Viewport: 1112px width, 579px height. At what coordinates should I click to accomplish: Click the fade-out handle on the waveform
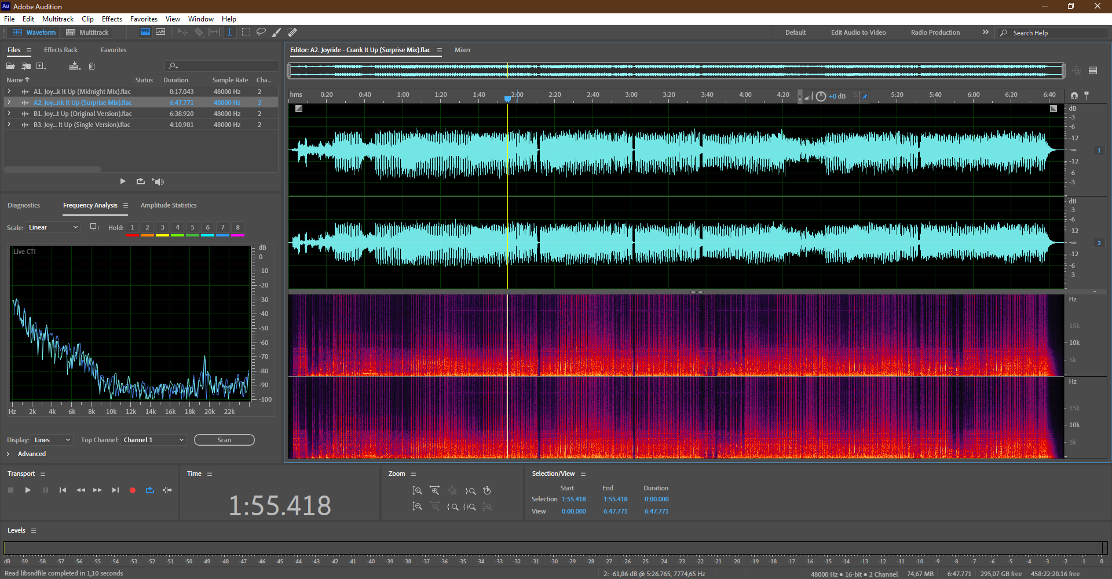pos(1054,108)
